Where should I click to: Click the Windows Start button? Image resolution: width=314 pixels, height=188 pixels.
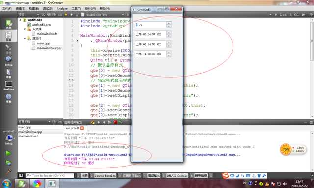(x=6, y=184)
